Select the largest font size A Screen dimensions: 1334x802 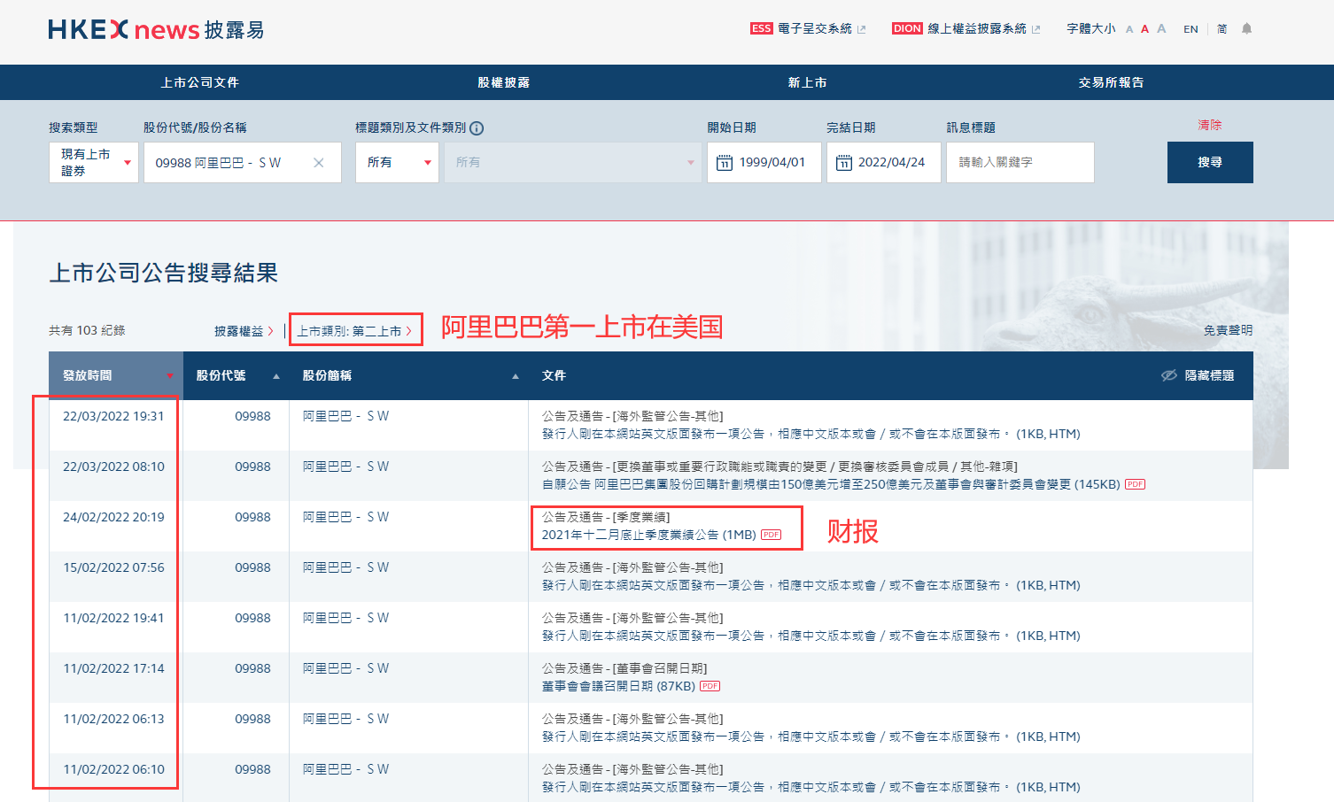click(1161, 28)
